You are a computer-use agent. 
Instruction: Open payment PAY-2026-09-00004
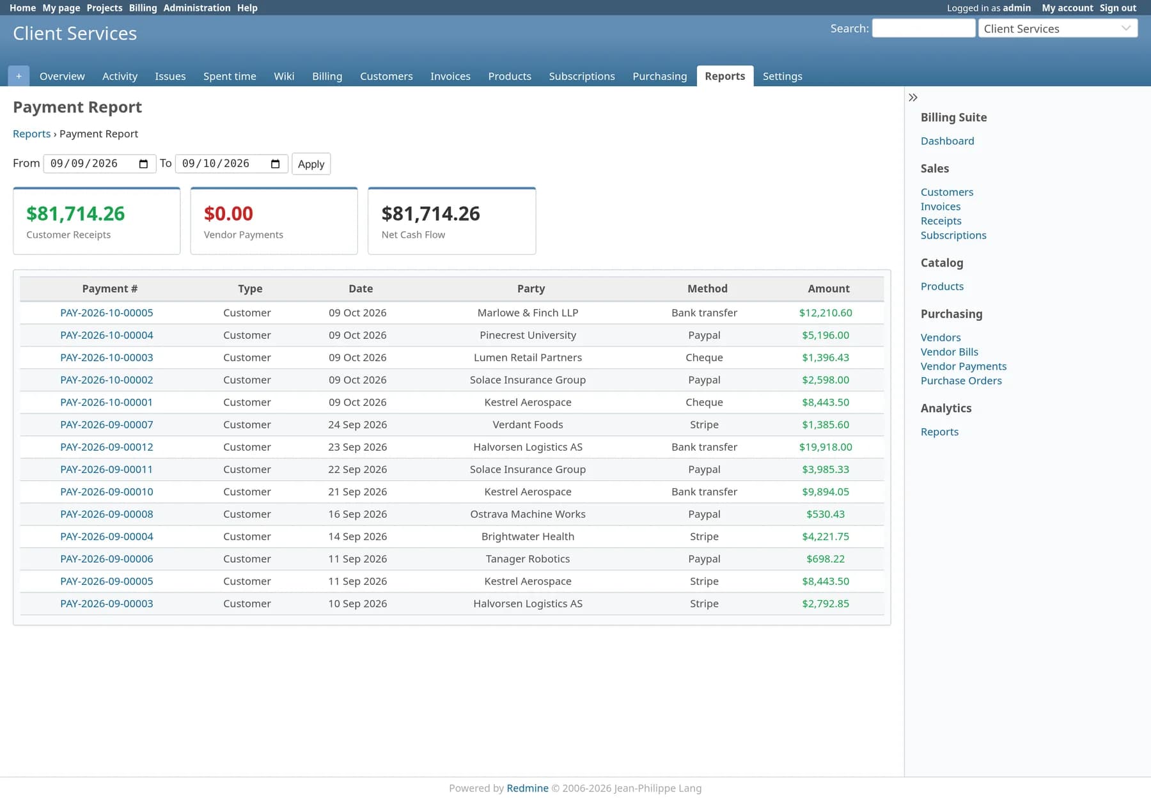(106, 536)
